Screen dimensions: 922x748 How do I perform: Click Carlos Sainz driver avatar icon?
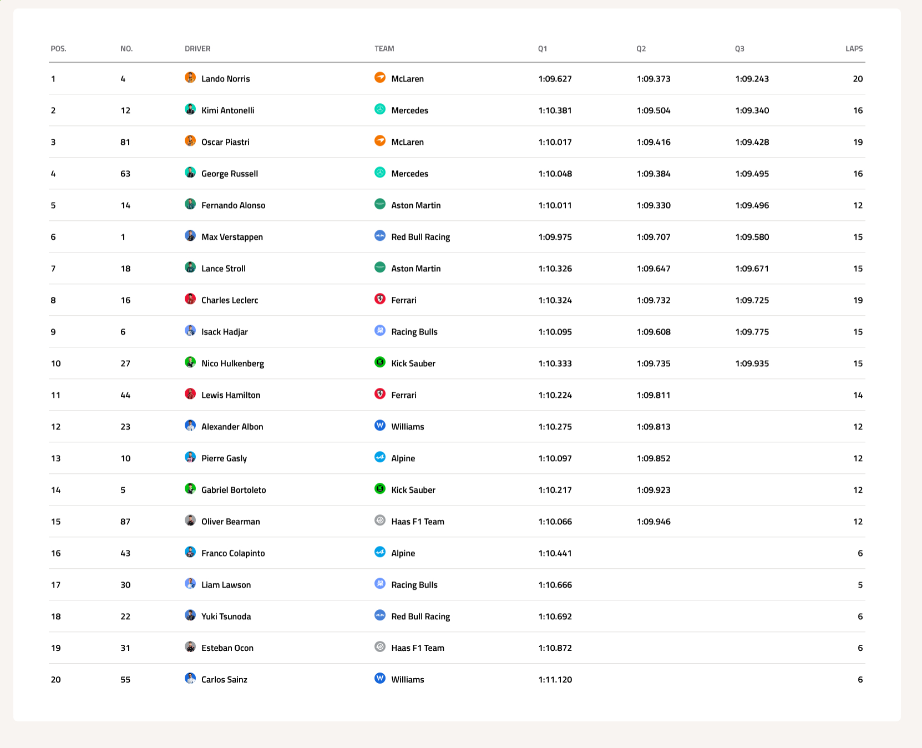pos(190,679)
